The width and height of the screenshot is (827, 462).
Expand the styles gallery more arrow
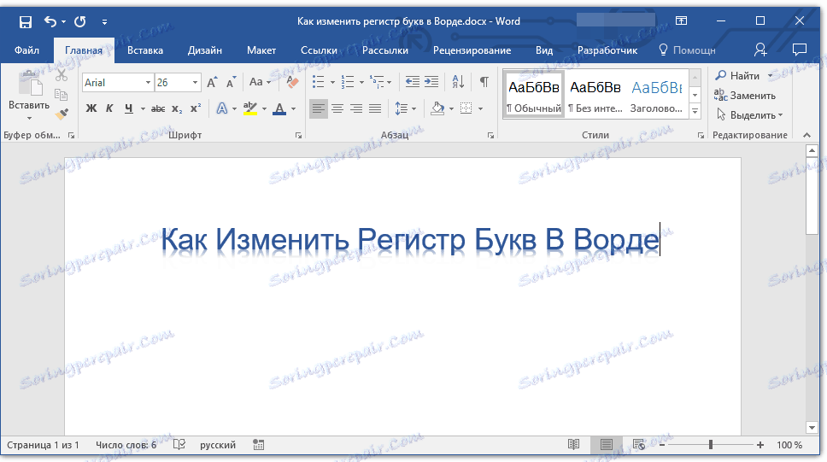695,111
